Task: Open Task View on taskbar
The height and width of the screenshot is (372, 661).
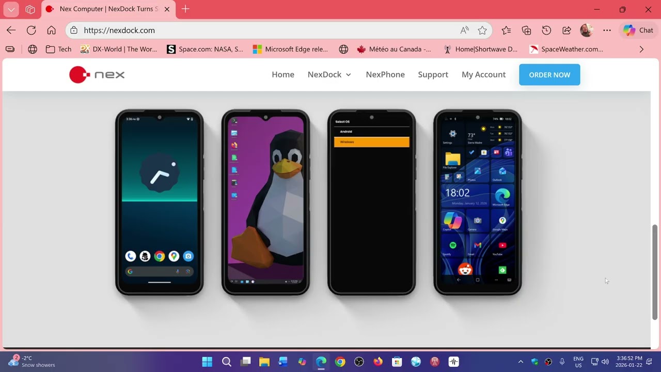Action: pos(245,362)
